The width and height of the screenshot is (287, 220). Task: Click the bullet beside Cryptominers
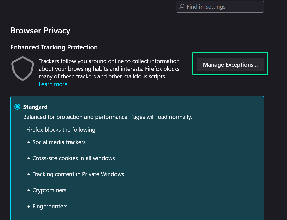[29, 190]
